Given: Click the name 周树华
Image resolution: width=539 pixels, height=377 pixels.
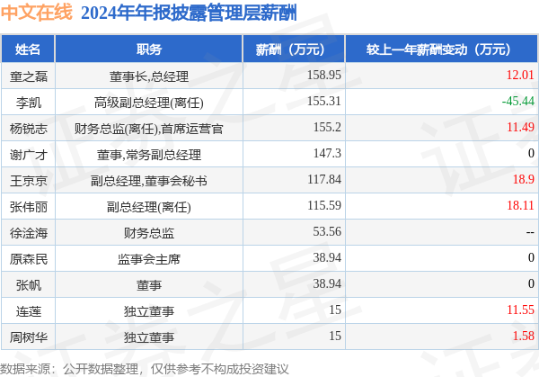Looking at the screenshot, I should pyautogui.click(x=29, y=337).
